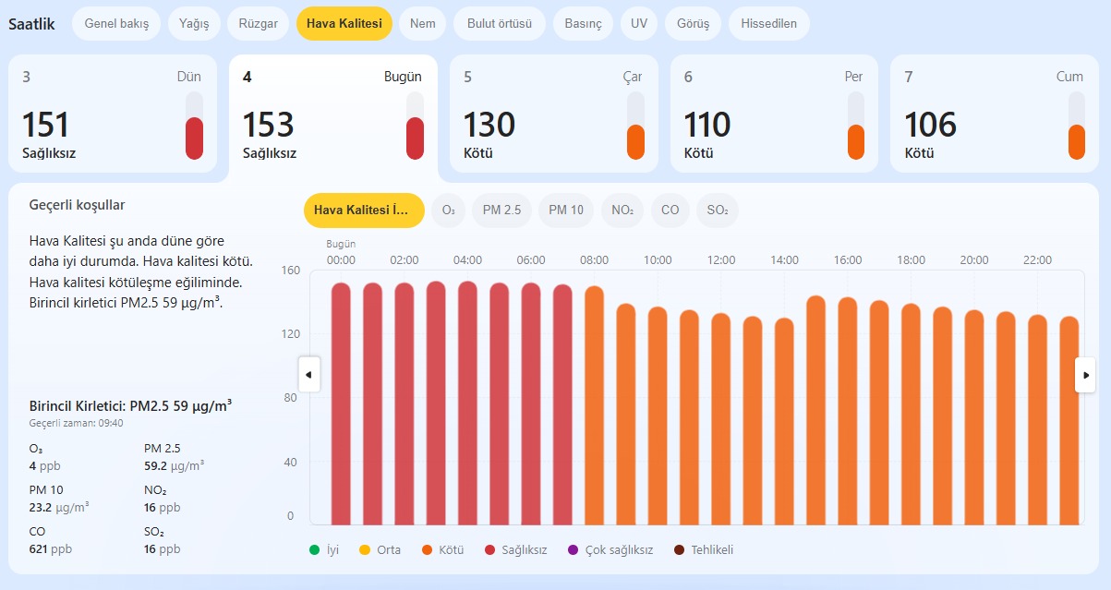Screen dimensions: 1111x590
Task: Click the Tehlikeli legend entry
Action: pyautogui.click(x=704, y=550)
